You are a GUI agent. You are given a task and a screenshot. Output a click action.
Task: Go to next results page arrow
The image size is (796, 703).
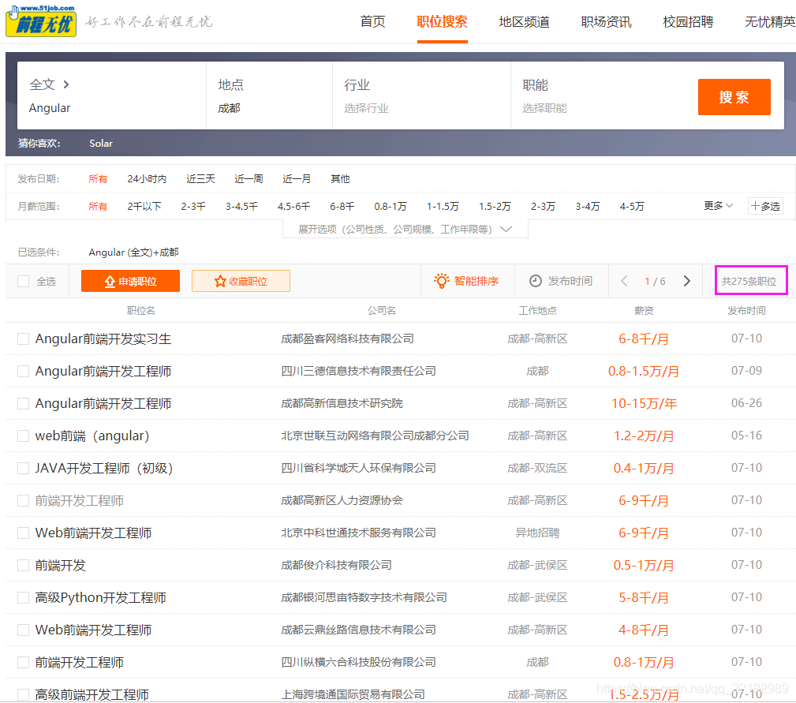click(x=687, y=281)
